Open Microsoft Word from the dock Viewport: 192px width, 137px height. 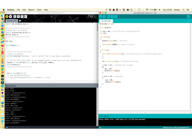tap(2, 66)
